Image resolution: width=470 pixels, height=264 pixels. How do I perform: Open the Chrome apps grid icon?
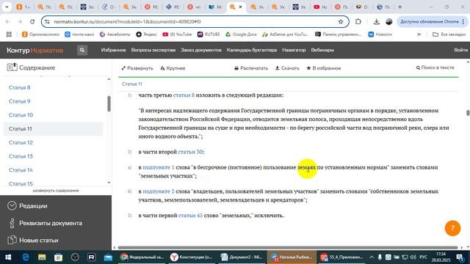9,34
